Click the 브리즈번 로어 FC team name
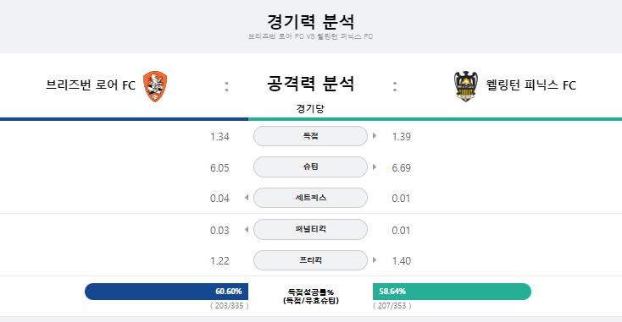 click(91, 85)
